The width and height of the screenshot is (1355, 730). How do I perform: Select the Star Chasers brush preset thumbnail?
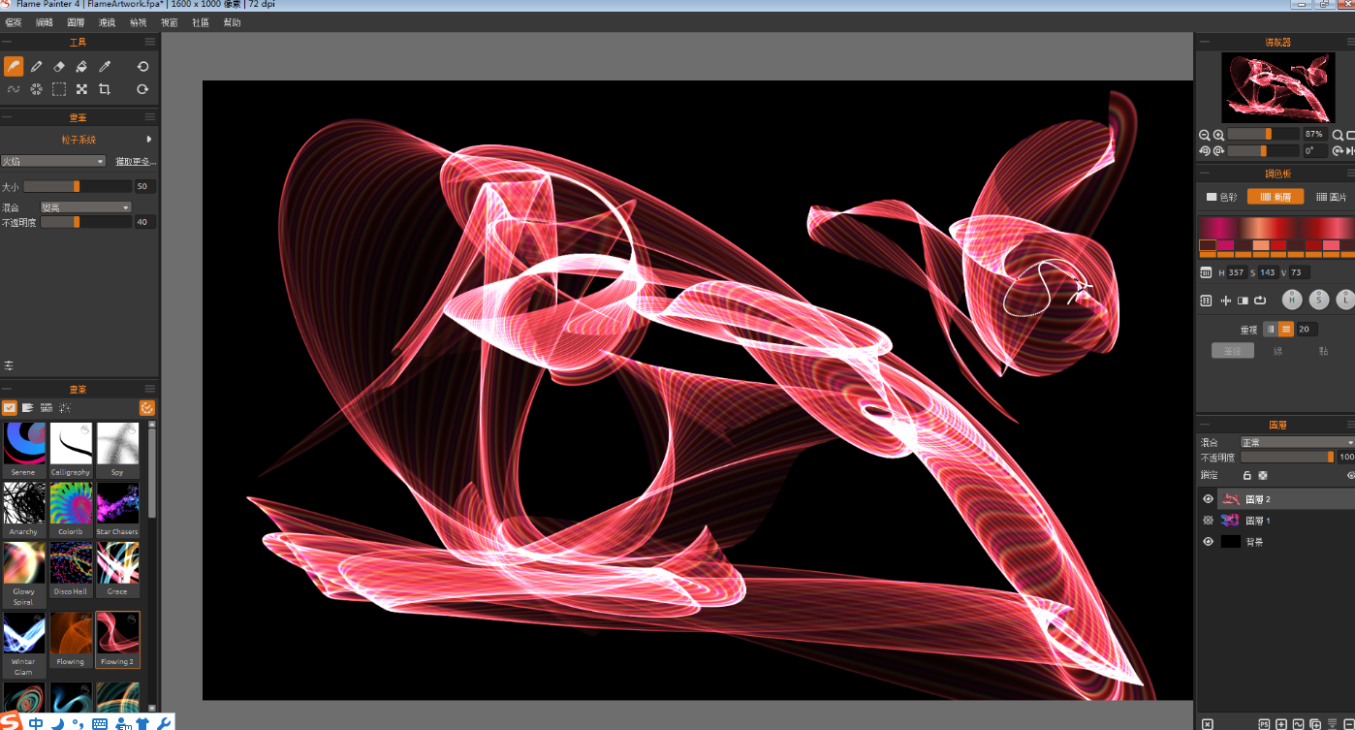pos(117,509)
